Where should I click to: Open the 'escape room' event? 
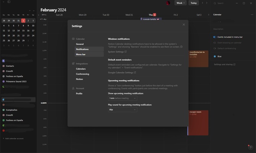pos(198,123)
